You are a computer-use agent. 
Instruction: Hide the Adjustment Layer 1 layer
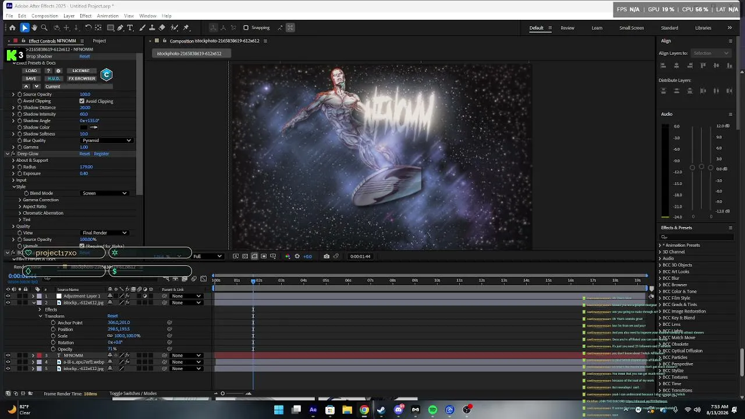[x=8, y=296]
